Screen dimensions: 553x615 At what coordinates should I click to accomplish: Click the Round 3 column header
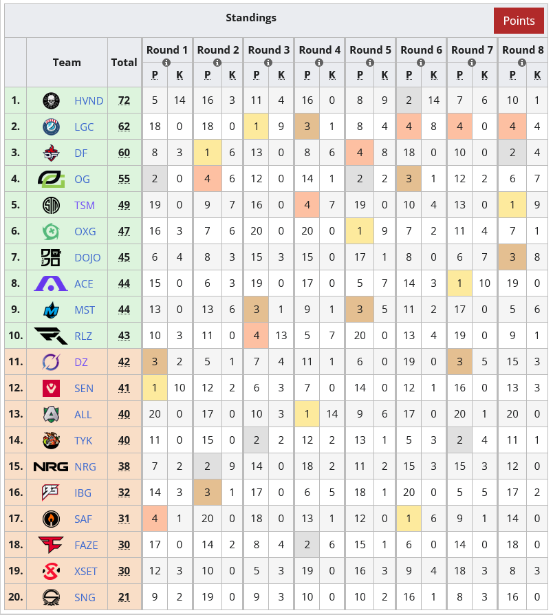coord(269,50)
